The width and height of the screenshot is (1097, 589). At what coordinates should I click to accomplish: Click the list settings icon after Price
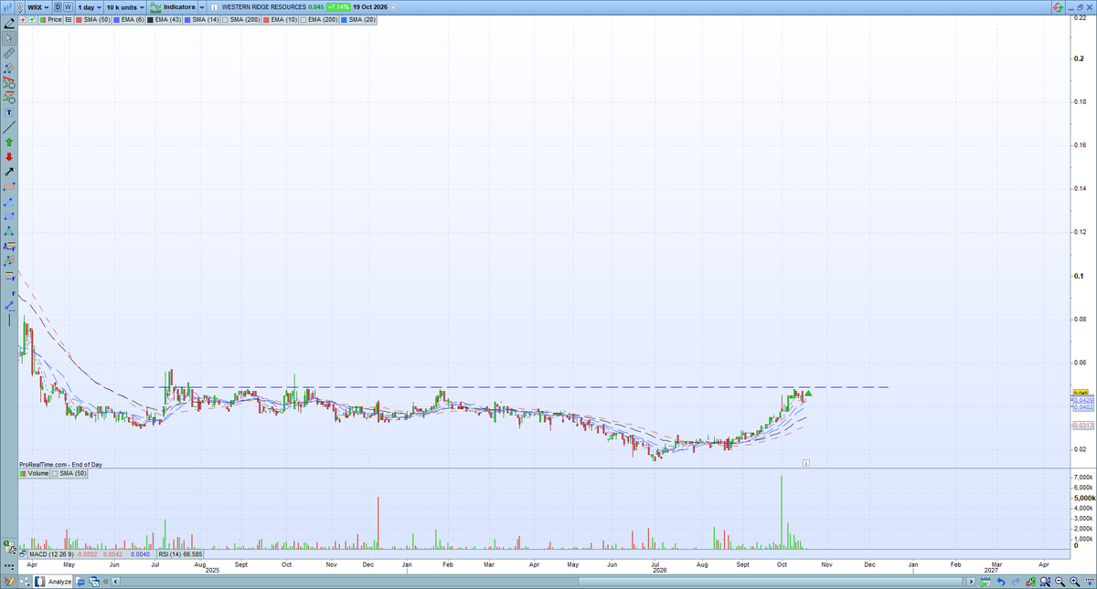click(69, 19)
